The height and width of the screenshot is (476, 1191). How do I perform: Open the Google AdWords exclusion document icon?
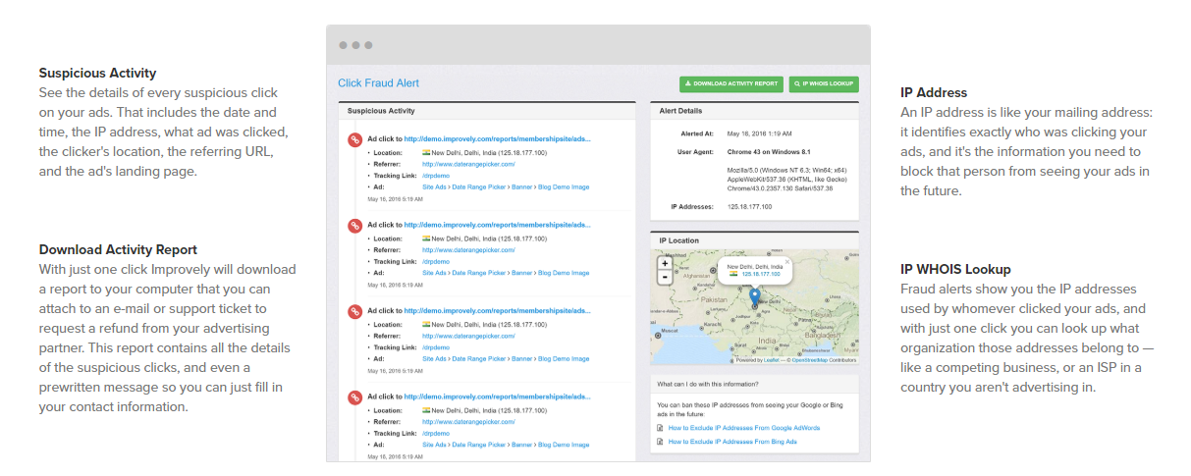[660, 428]
